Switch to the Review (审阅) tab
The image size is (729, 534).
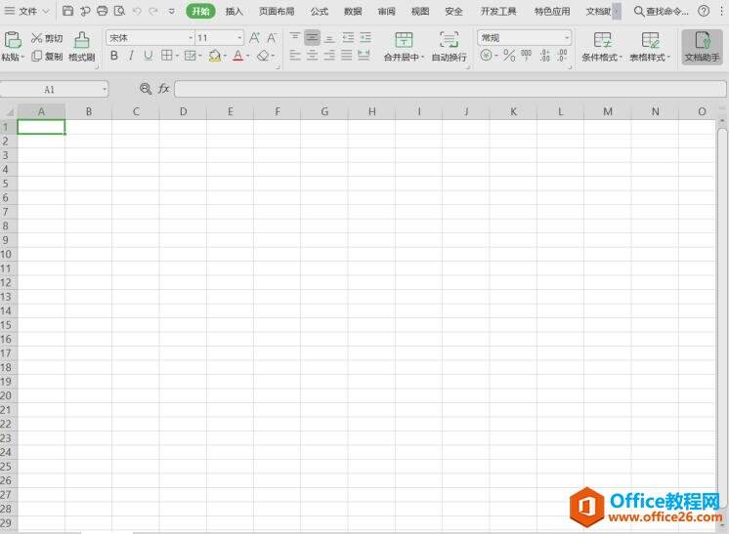[x=386, y=11]
